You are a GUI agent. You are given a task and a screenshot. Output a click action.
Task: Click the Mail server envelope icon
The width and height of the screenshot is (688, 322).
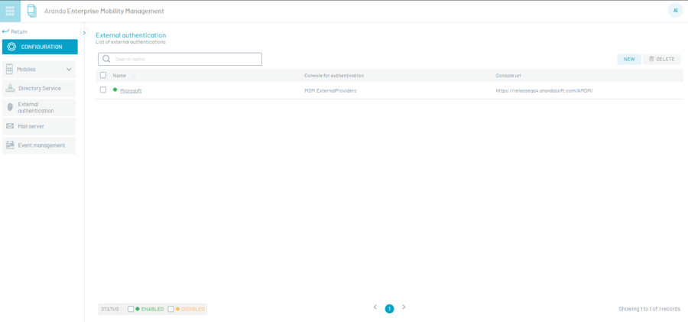pyautogui.click(x=10, y=126)
